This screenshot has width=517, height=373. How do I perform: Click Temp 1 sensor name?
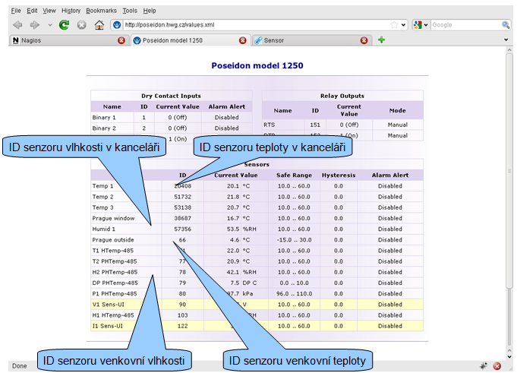coord(102,186)
